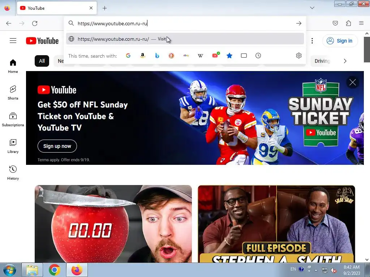Viewport: 370px width, 277px height.
Task: Open YouTube settings three-dot menu
Action: pos(312,41)
